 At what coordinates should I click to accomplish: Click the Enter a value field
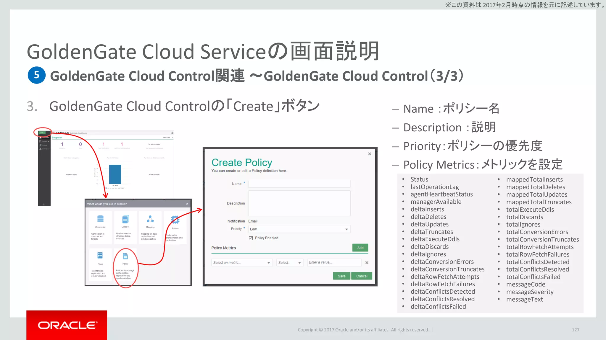point(334,263)
